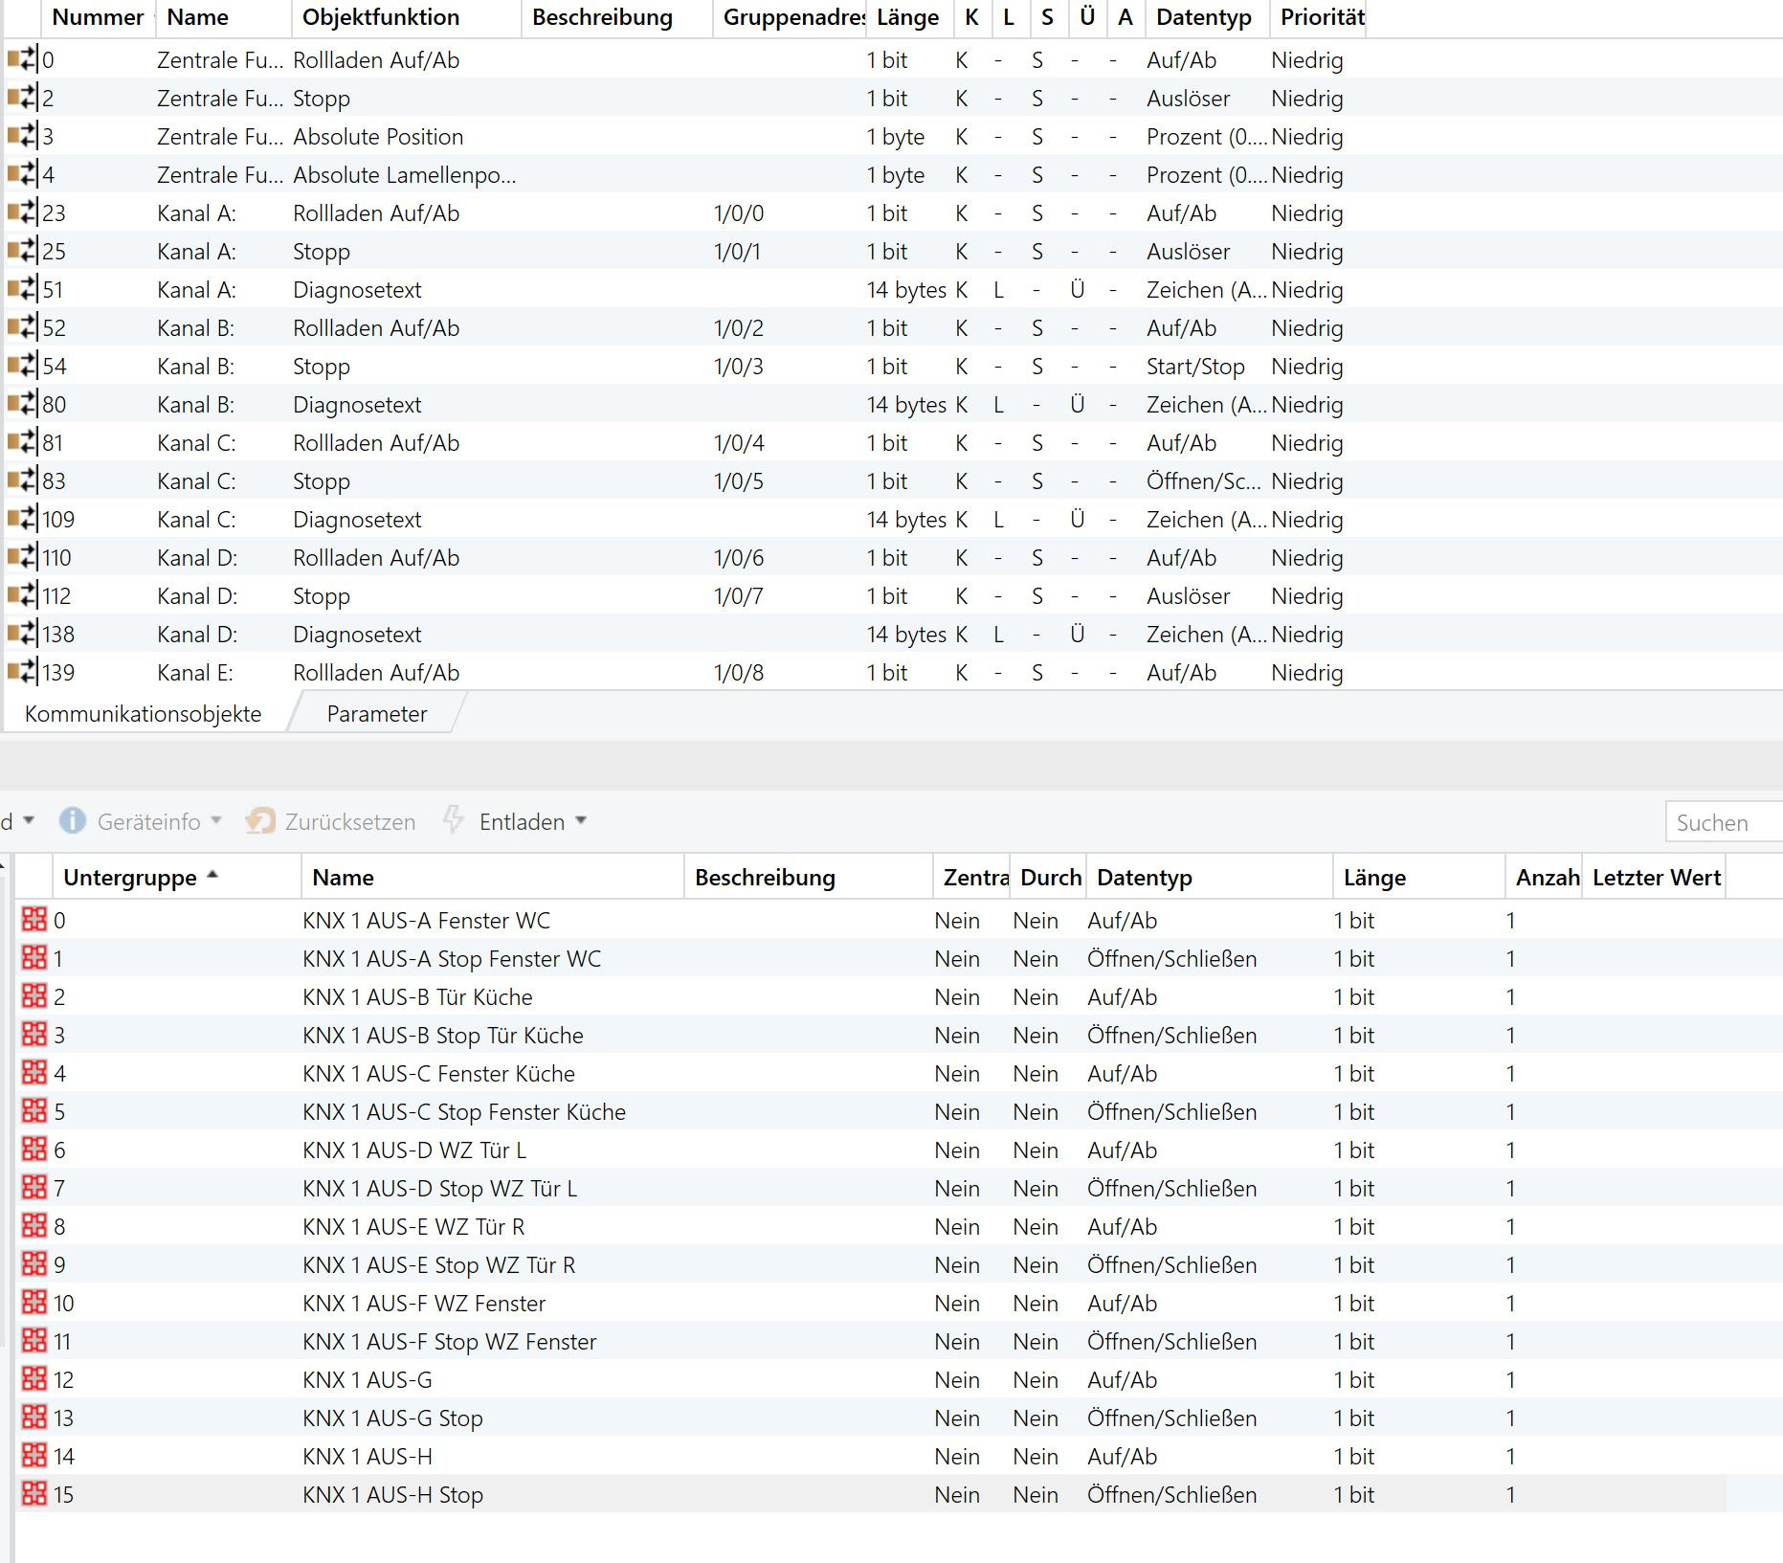The width and height of the screenshot is (1783, 1563).
Task: Click the communication object icon for row 51
Action: [x=22, y=289]
